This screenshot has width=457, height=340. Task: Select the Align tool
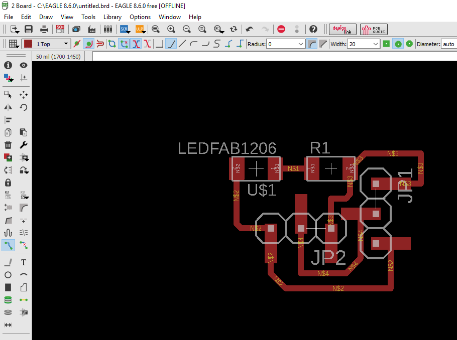[8, 120]
